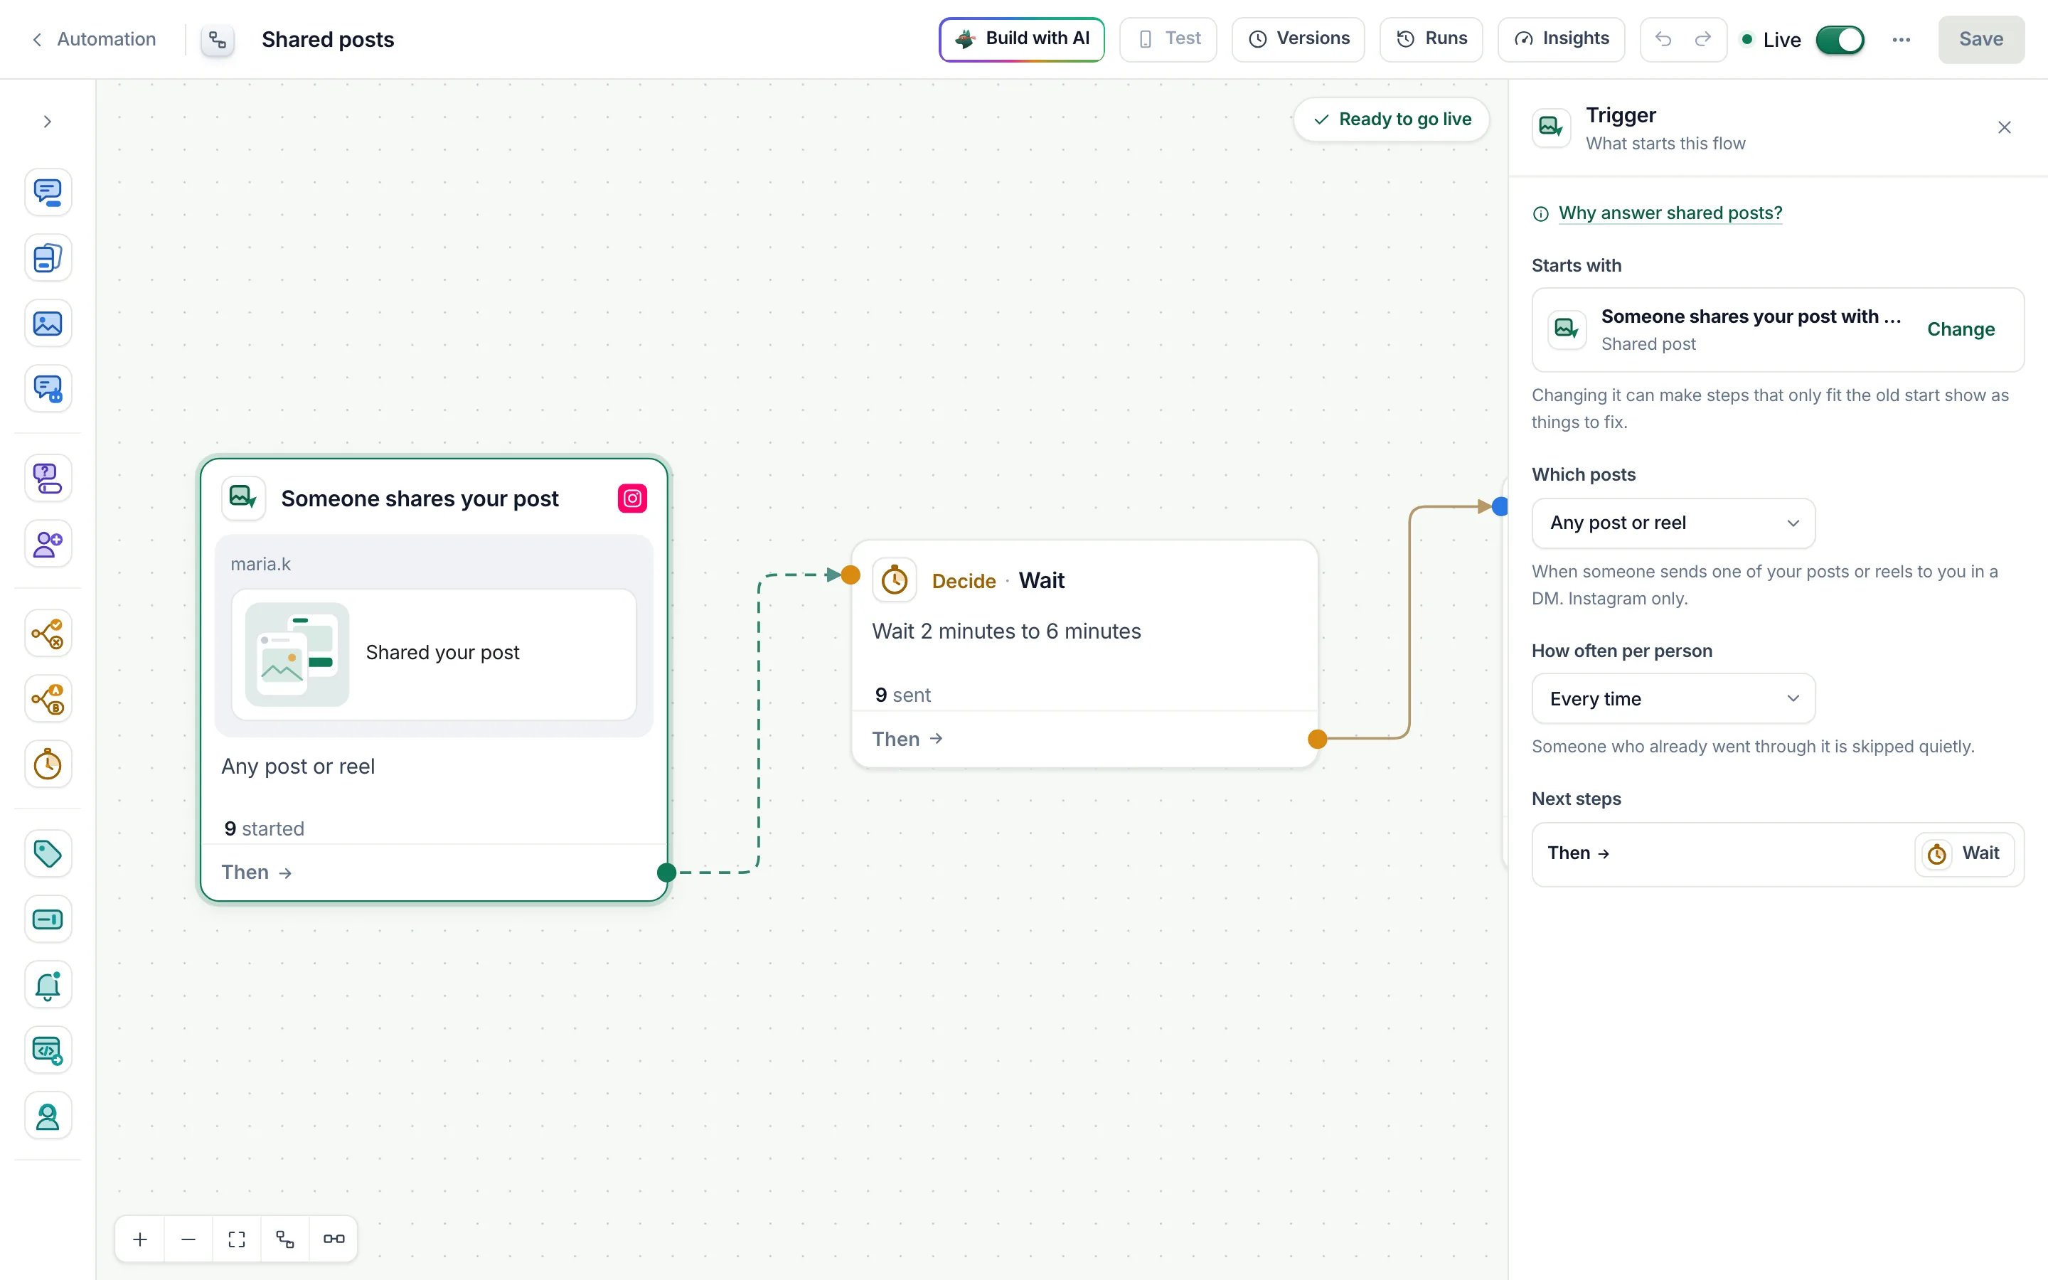Click the 'Ready to go live' status badge
Viewport: 2048px width, 1280px height.
coord(1391,119)
